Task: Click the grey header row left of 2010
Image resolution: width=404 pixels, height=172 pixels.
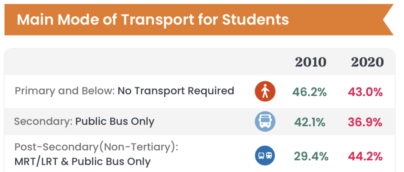Action: (x=143, y=62)
